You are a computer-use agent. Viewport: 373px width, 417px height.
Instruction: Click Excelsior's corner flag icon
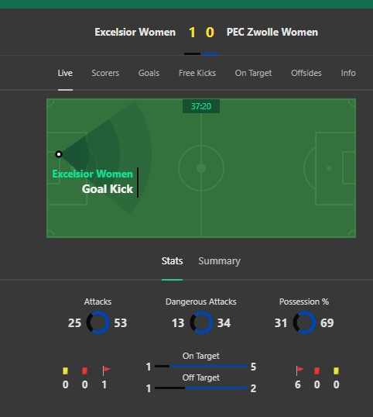[x=106, y=370]
